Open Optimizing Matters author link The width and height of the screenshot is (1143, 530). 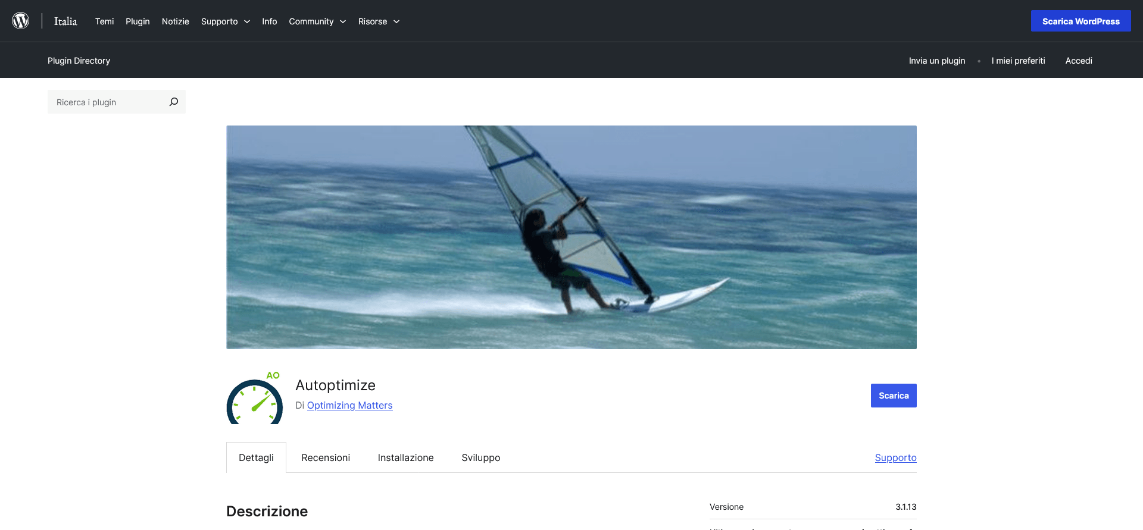tap(349, 405)
